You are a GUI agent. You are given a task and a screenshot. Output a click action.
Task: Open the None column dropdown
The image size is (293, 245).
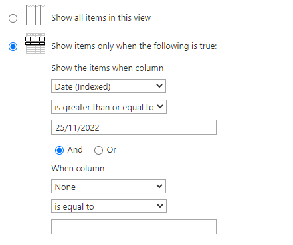tap(108, 187)
